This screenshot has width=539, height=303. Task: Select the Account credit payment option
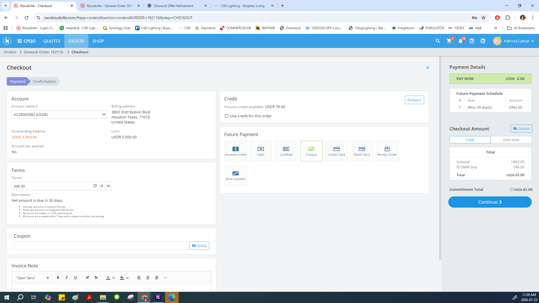point(235,151)
